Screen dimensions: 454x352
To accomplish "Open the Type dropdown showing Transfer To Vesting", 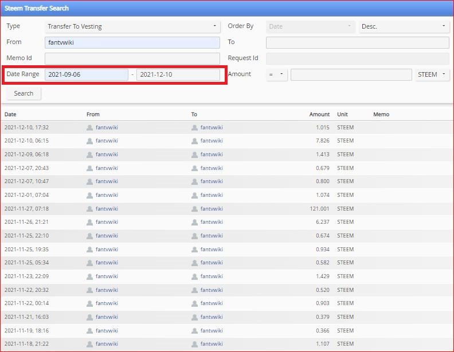I will (x=132, y=26).
